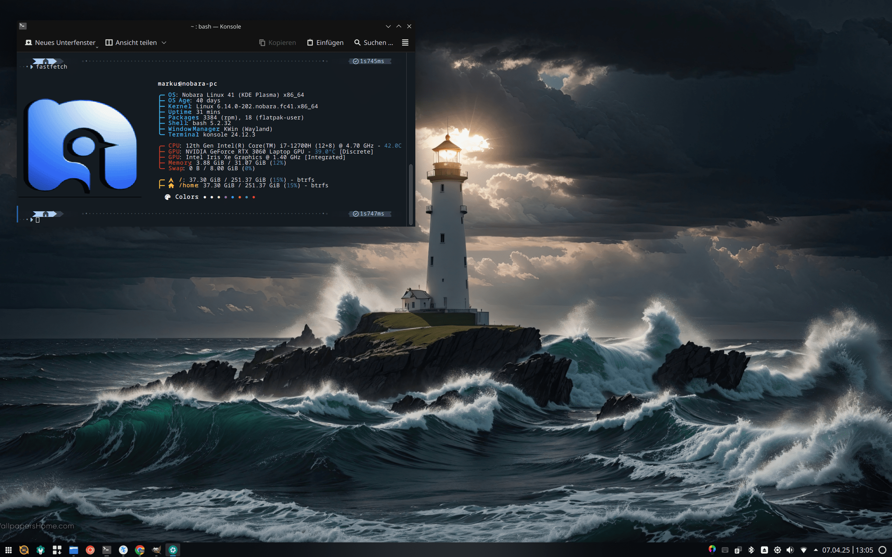Click the OS: Nobara Linux 41 line
The width and height of the screenshot is (892, 557).
236,95
